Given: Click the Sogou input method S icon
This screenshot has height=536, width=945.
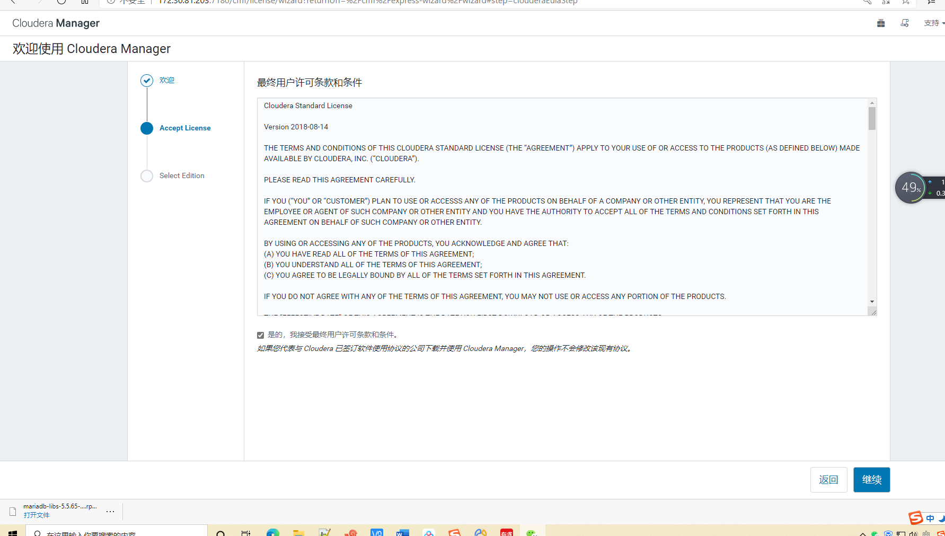Looking at the screenshot, I should 915,517.
